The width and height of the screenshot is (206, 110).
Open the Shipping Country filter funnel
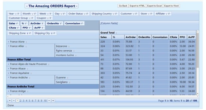click(x=116, y=14)
